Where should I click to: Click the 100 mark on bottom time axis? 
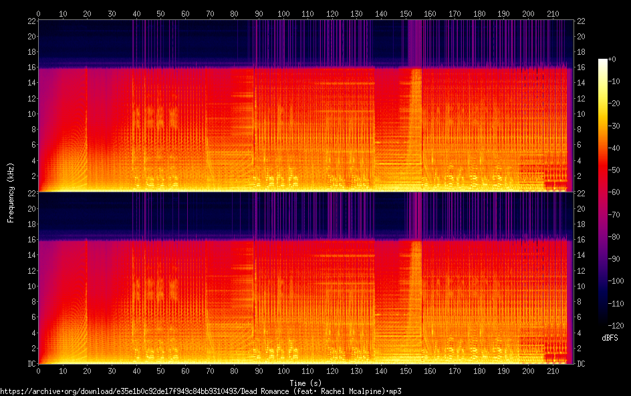click(283, 371)
